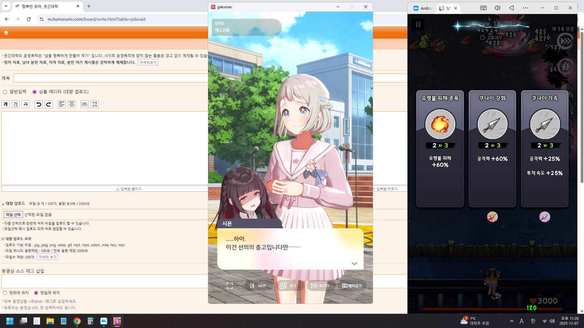
Task: Tap the emulator back triangle button
Action: 512,8
